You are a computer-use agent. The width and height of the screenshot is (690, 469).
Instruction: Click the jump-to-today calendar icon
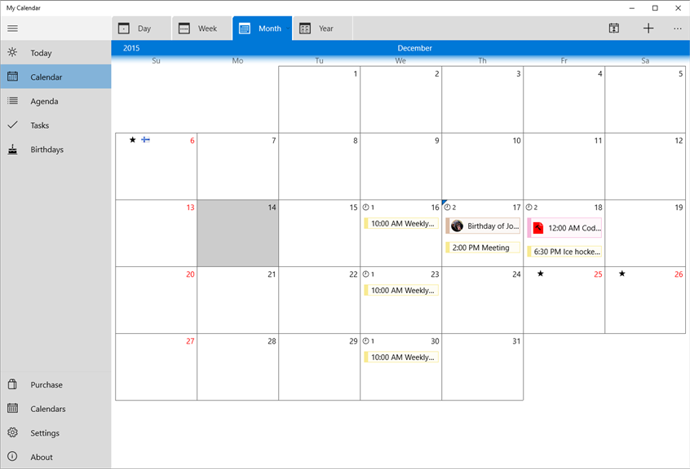pyautogui.click(x=613, y=28)
